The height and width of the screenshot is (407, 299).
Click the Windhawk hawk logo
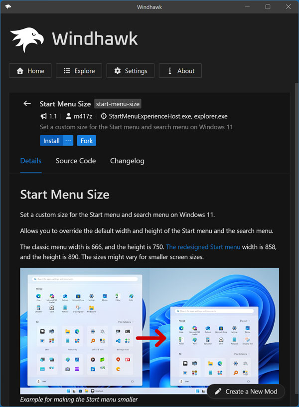(x=27, y=39)
